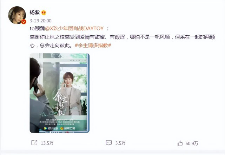Image resolution: width=225 pixels, height=155 pixels.
Task: Click the 3.5万 comment count
Action: (120, 143)
